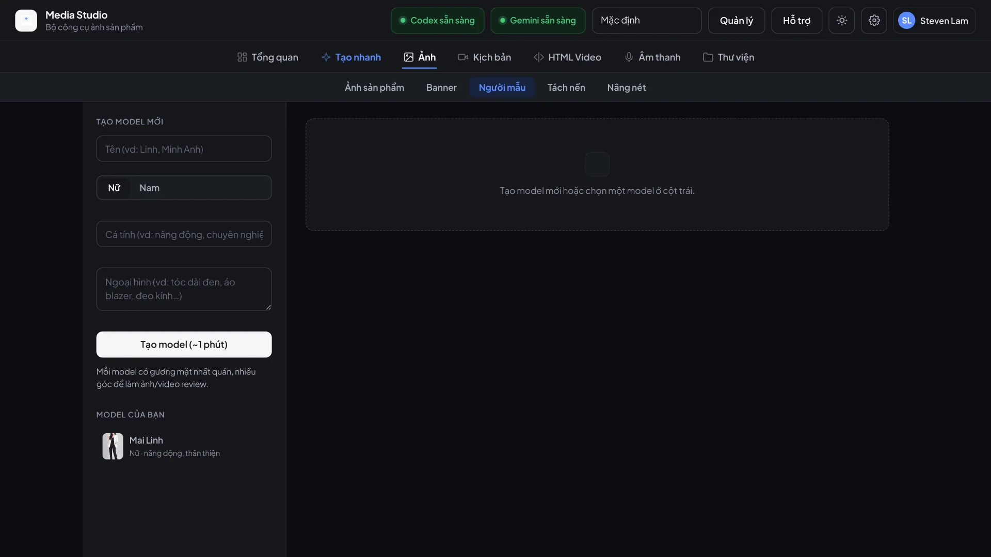Click the Ảnh image icon
Screen dimensions: 991x557
(x=408, y=57)
